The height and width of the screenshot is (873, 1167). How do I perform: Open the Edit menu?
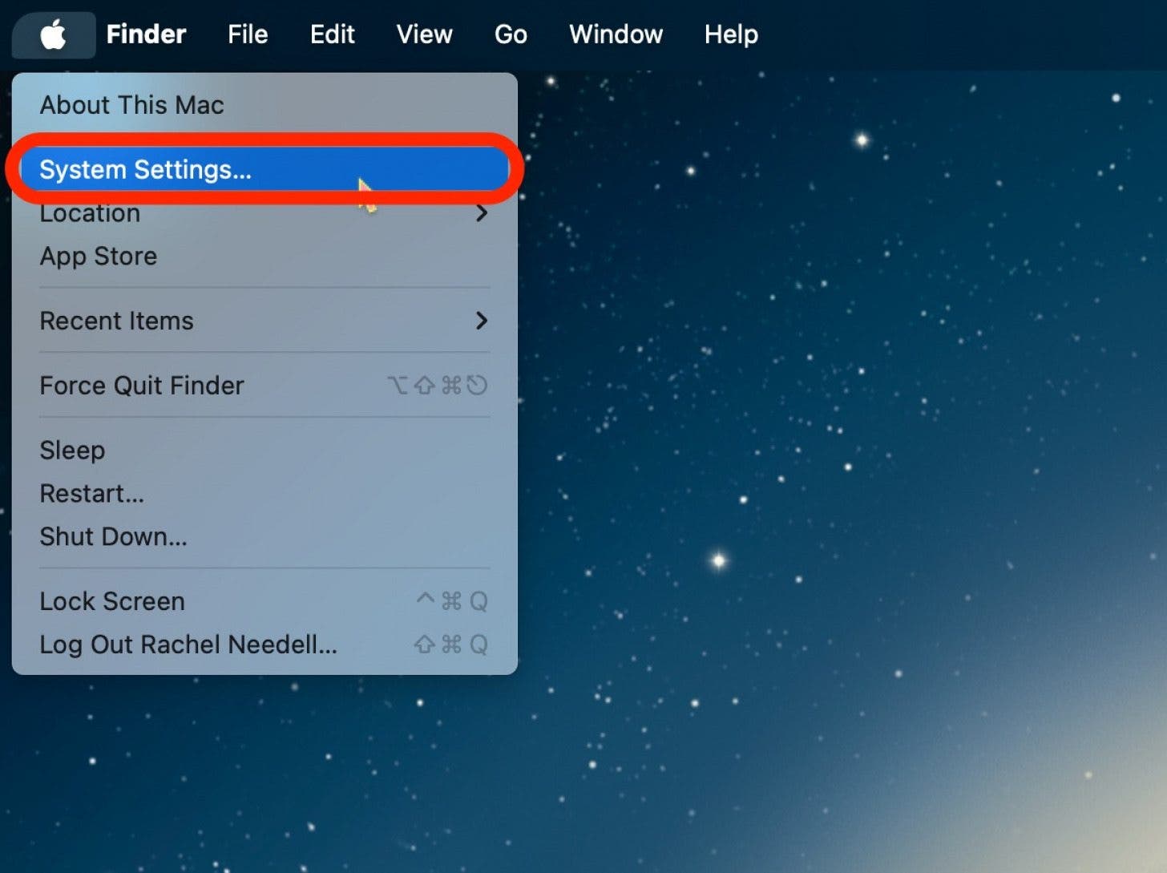pos(332,34)
